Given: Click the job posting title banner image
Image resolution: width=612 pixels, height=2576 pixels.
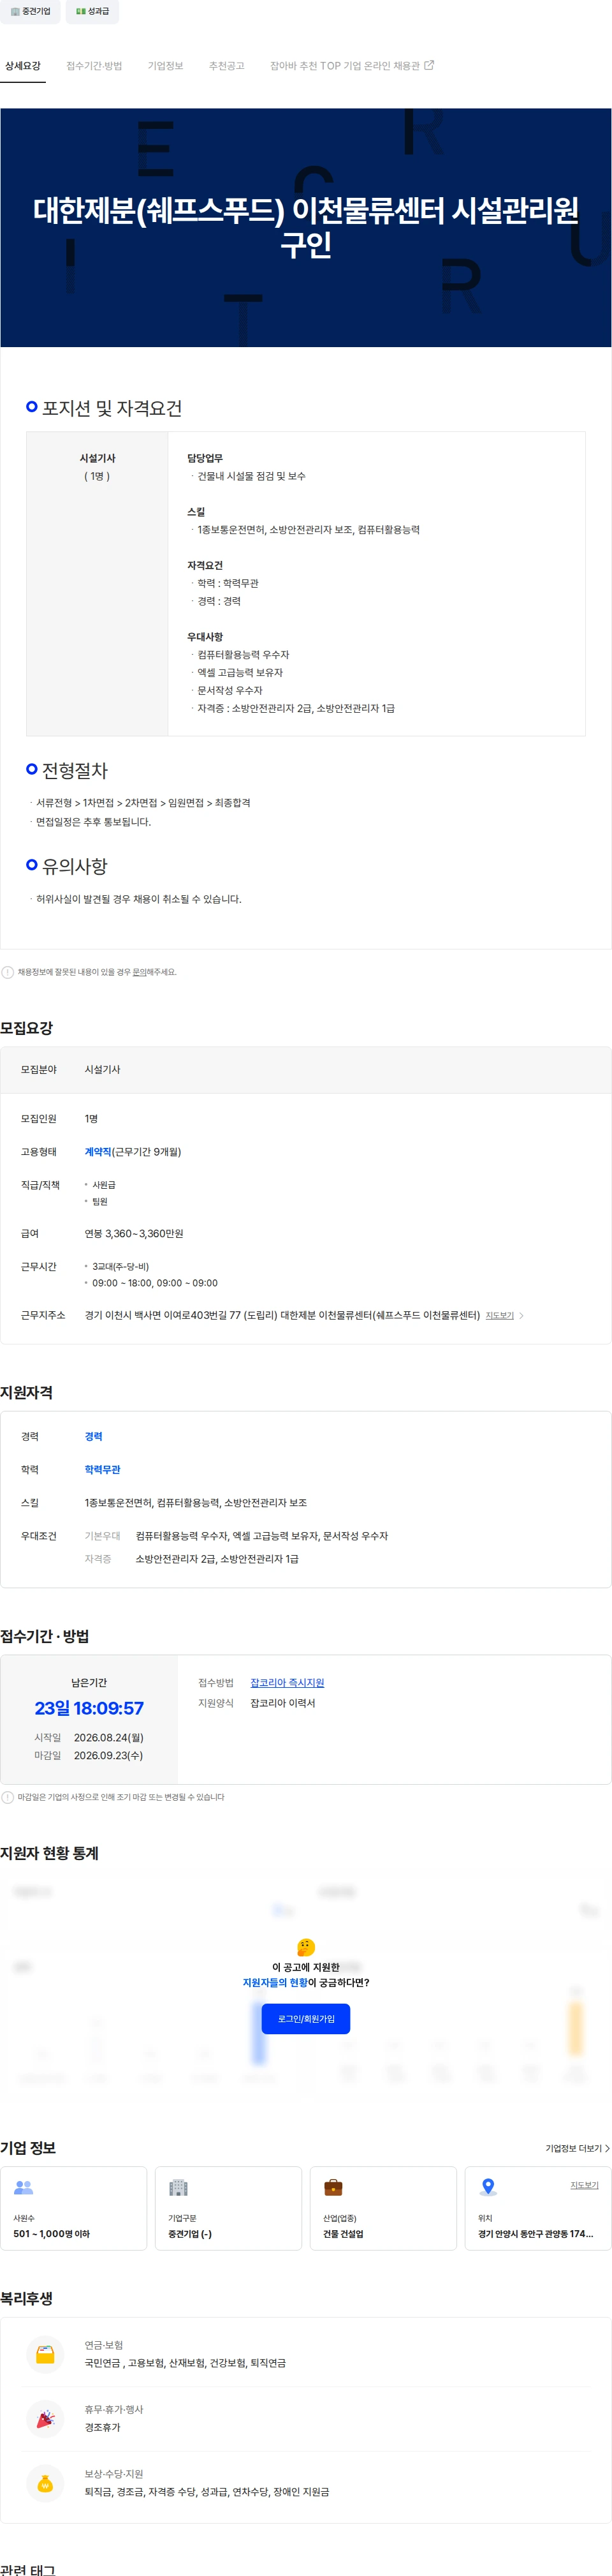Looking at the screenshot, I should [305, 228].
